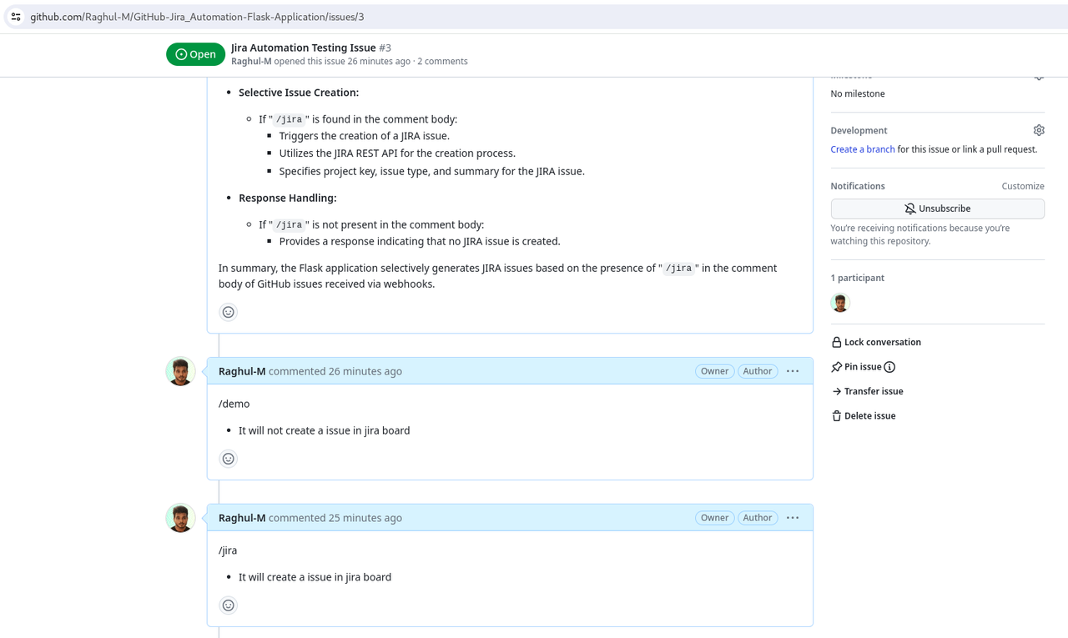Select the Owner label on a comment
The width and height of the screenshot is (1068, 638).
714,370
